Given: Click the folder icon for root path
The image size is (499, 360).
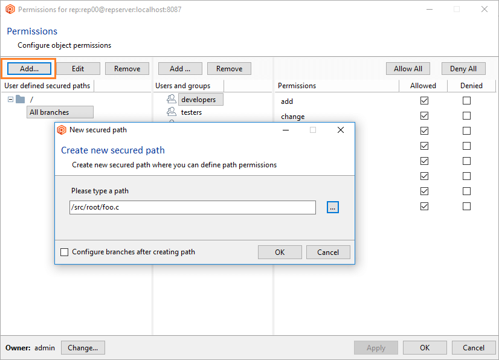Looking at the screenshot, I should tap(21, 99).
